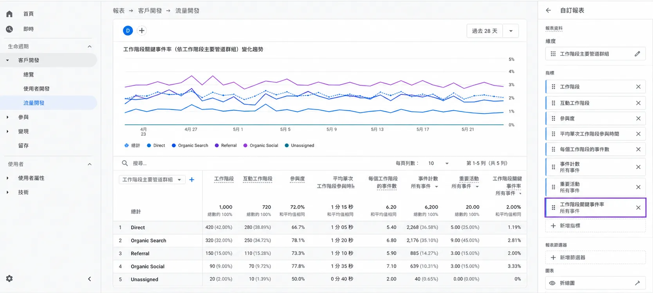653x293 pixels.
Task: Click the Unassigned table row label
Action: click(x=144, y=279)
